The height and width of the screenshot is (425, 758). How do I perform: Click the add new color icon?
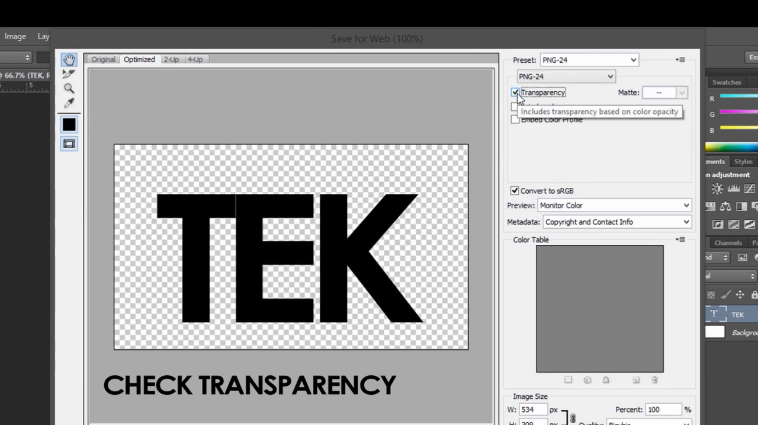[x=635, y=380]
